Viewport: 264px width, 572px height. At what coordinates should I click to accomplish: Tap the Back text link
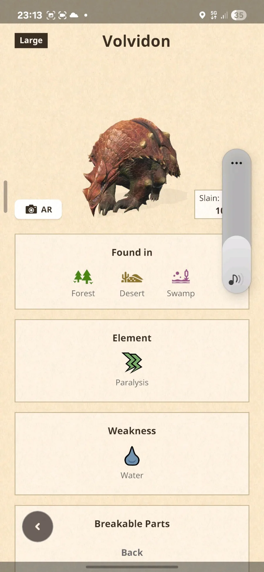(132, 552)
